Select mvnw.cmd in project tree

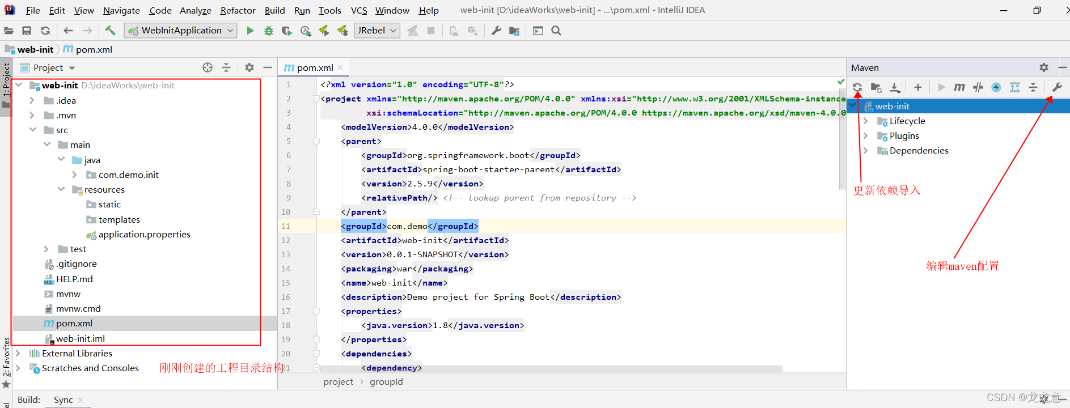(x=78, y=308)
